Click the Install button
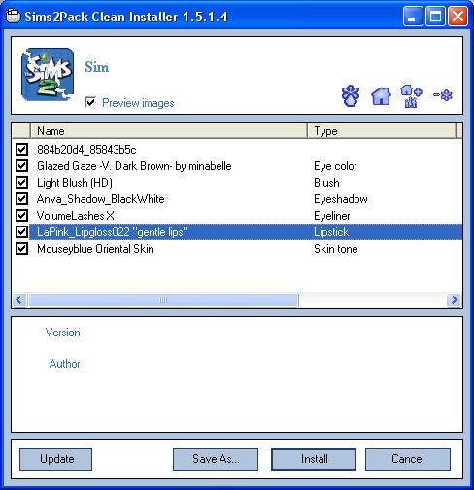 [x=314, y=459]
